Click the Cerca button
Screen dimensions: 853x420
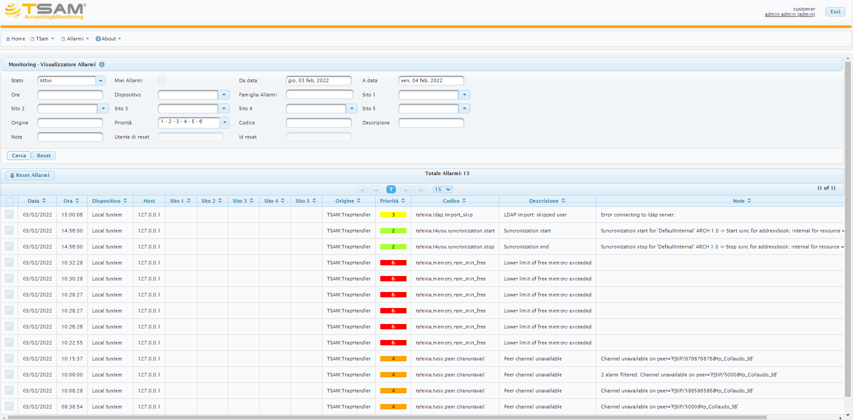(19, 156)
